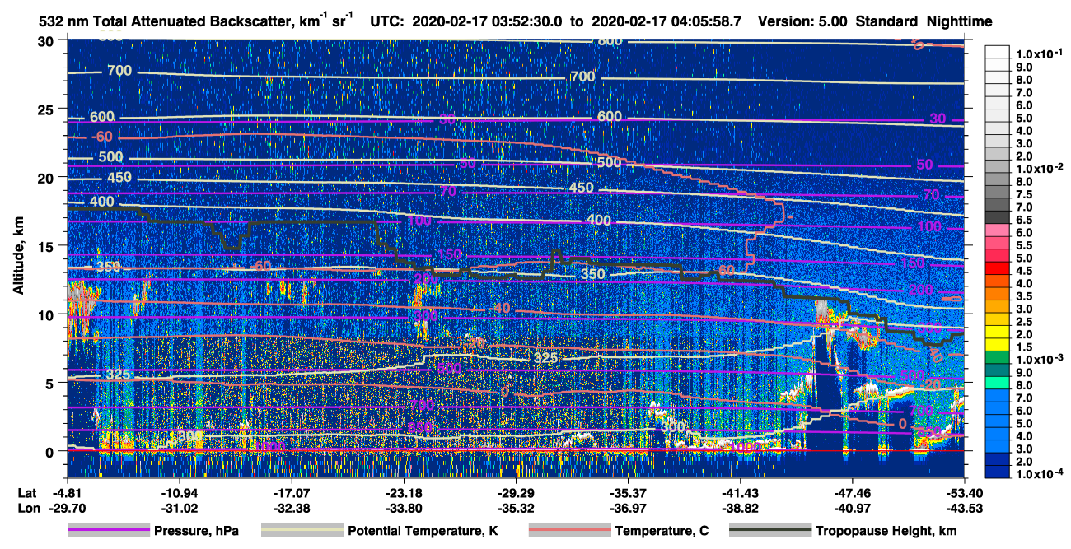Select the darkest navy segment at the colorbar bottom

[x=999, y=471]
